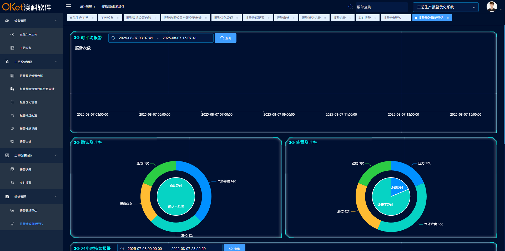Click the 报警优化管理 sliders icon
The width and height of the screenshot is (505, 251).
(x=12, y=102)
